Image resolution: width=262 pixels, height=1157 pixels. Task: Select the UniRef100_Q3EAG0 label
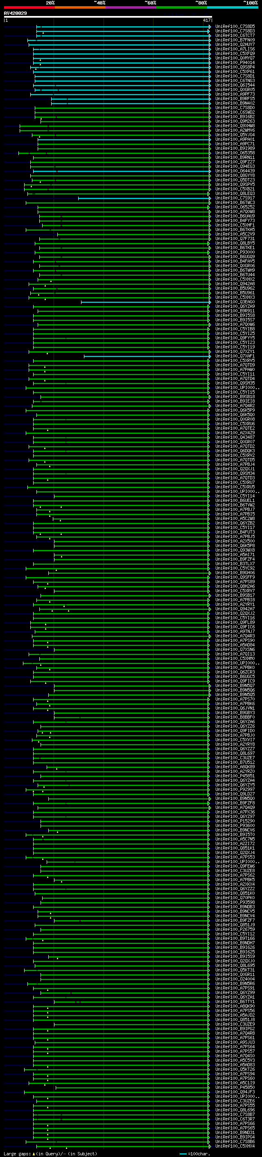click(235, 302)
